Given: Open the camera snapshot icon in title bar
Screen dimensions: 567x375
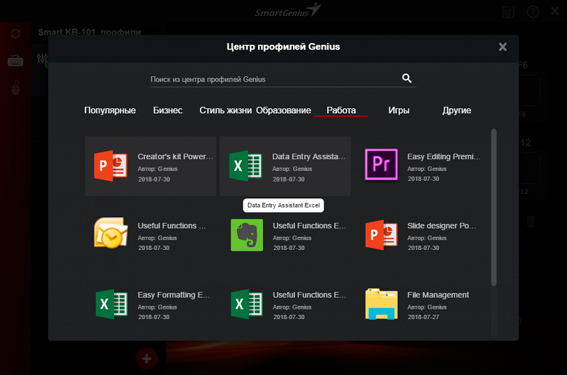Looking at the screenshot, I should coord(508,12).
